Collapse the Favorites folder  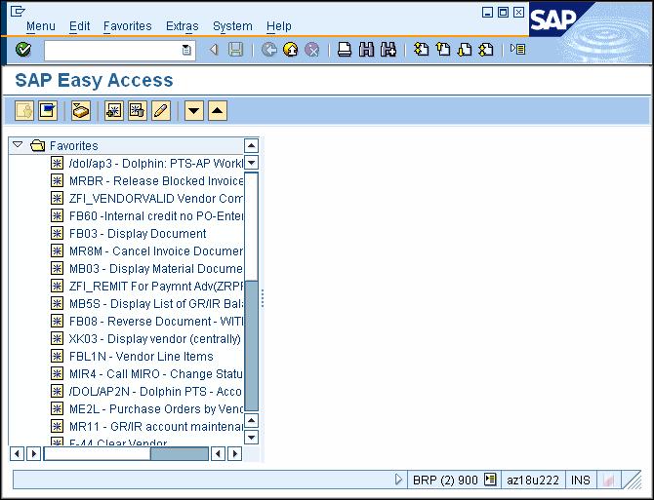[18, 145]
